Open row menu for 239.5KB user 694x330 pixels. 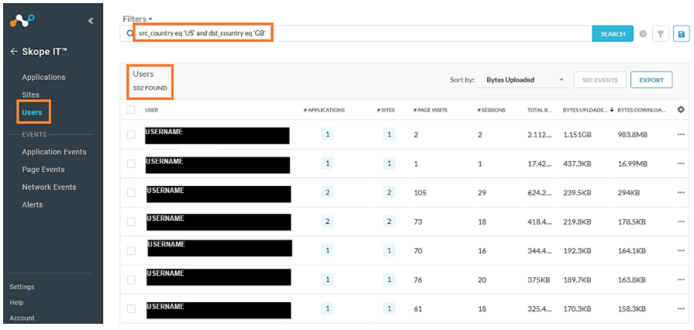[681, 192]
